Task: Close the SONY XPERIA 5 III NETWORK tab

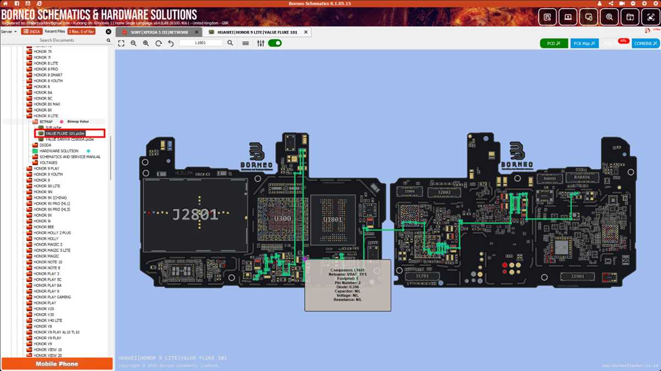Action: pyautogui.click(x=197, y=32)
